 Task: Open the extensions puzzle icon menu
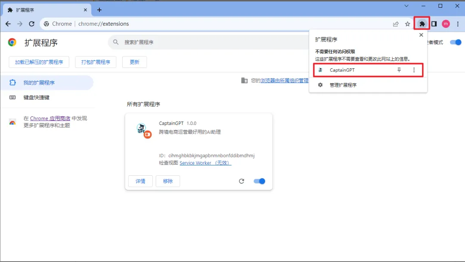pos(422,24)
